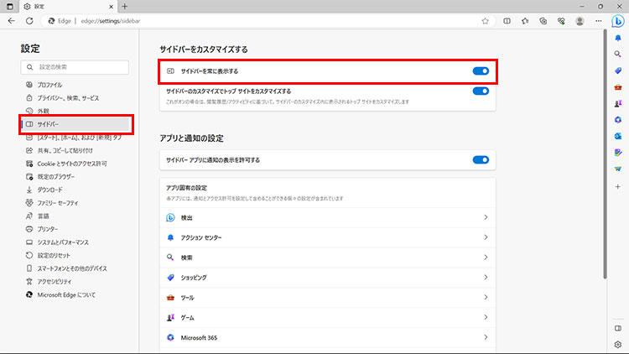Open Outlook from the Edge sidebar
The height and width of the screenshot is (354, 629).
pos(617,135)
